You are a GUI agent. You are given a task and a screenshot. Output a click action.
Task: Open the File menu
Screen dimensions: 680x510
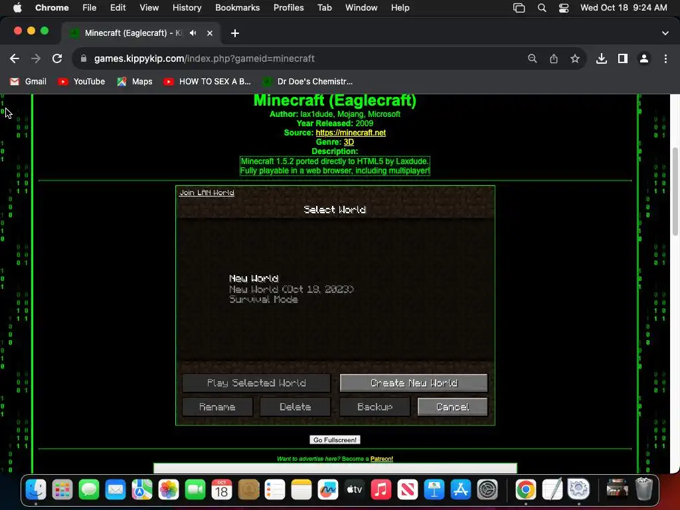pyautogui.click(x=90, y=8)
